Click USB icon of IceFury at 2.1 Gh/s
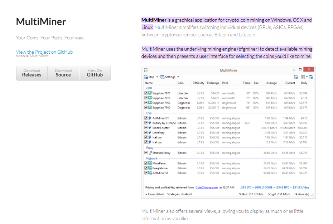333x224 pixels. coord(150,142)
